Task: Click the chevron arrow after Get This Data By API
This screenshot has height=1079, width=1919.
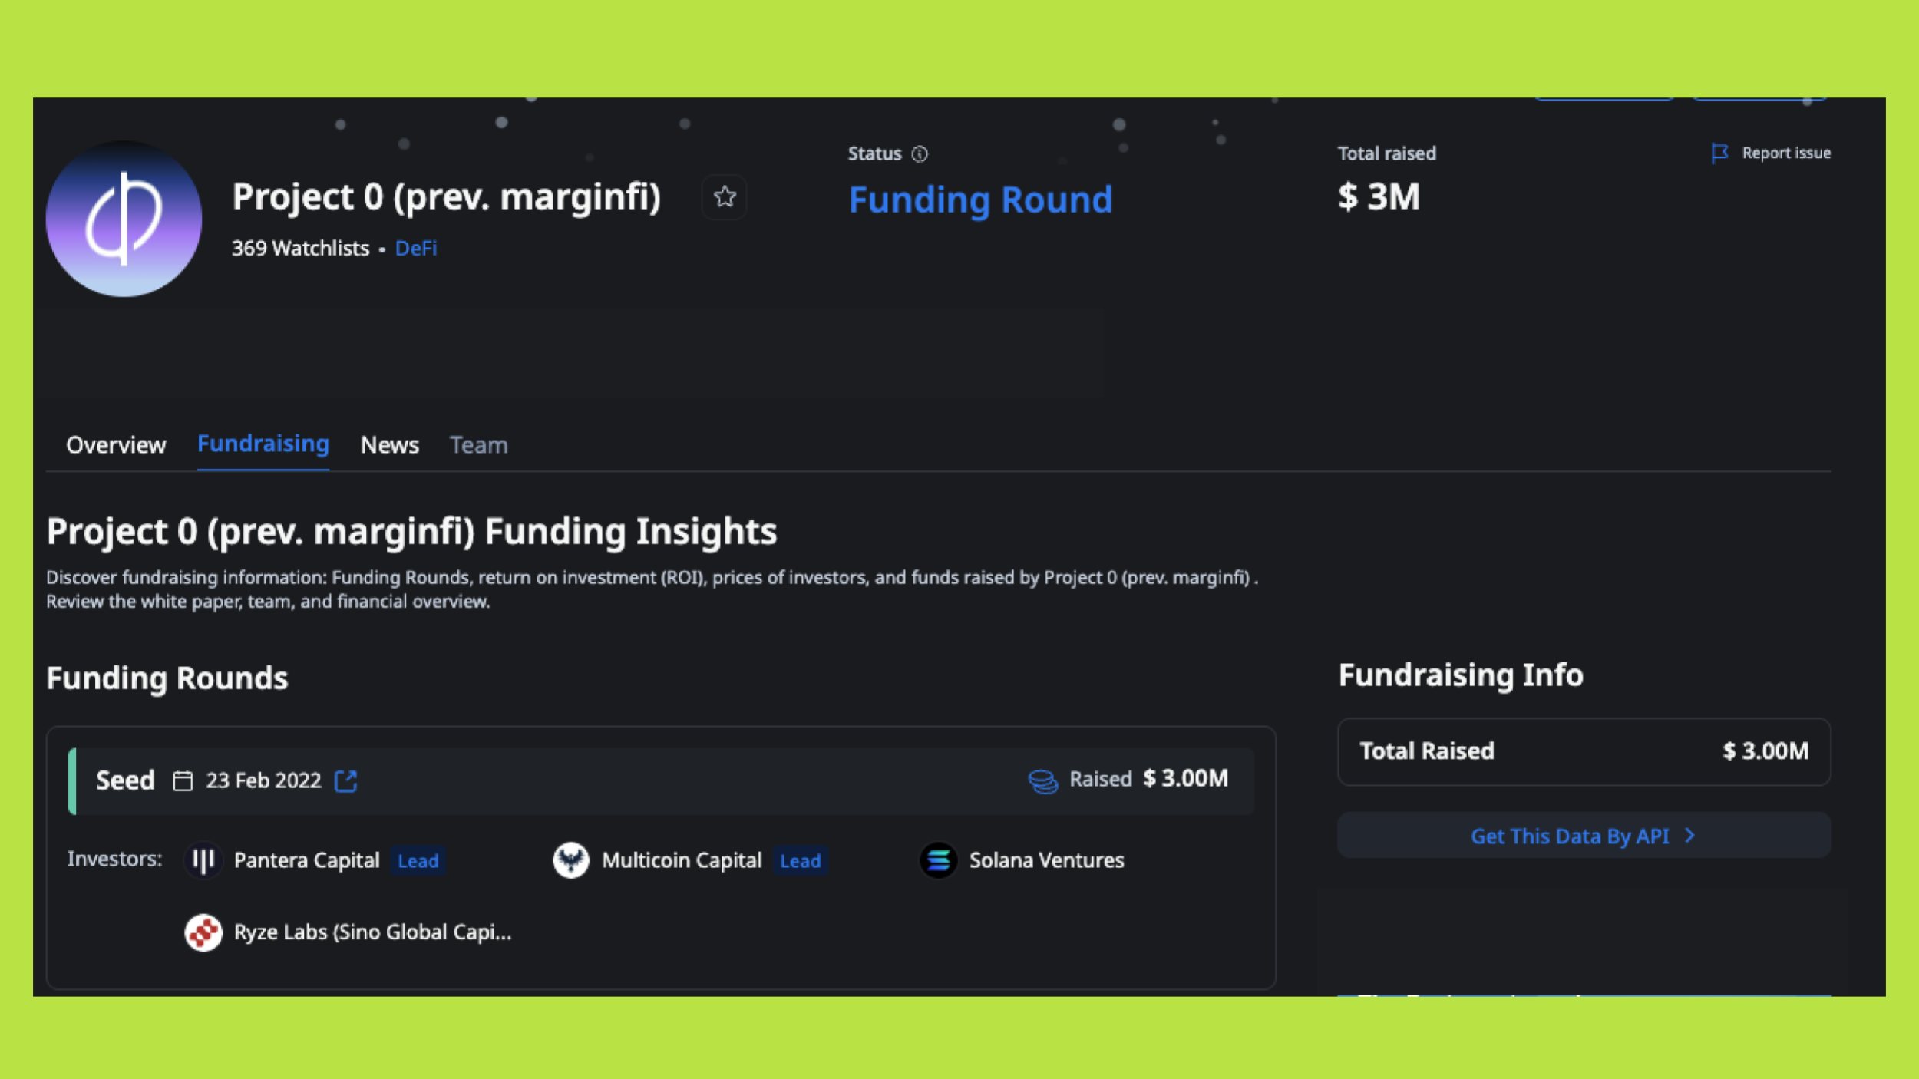Action: point(1689,836)
